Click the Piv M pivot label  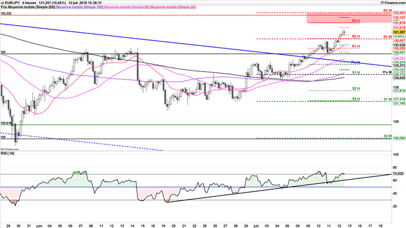(387, 72)
